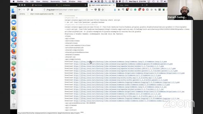This screenshot has width=203, height=114.
Task: Open the Terminal app in the Dock
Action: [14, 16]
